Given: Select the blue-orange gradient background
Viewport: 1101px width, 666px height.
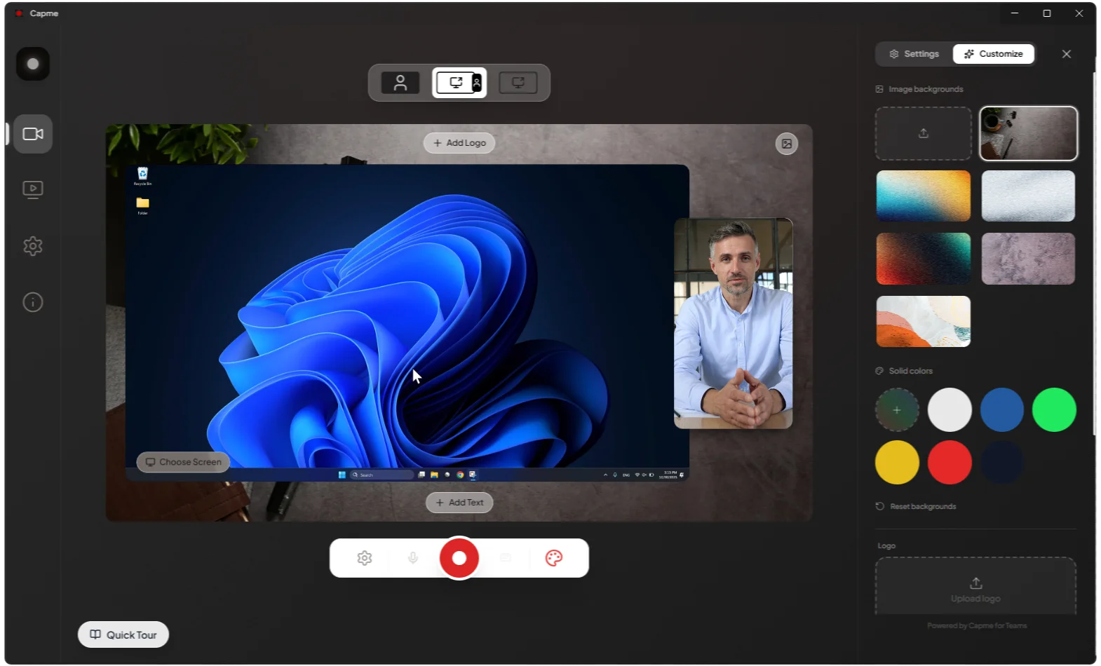Looking at the screenshot, I should coord(924,196).
